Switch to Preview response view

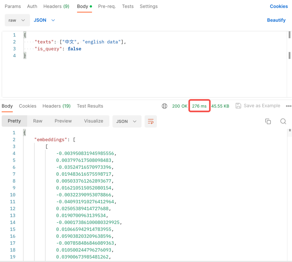pyautogui.click(x=63, y=121)
